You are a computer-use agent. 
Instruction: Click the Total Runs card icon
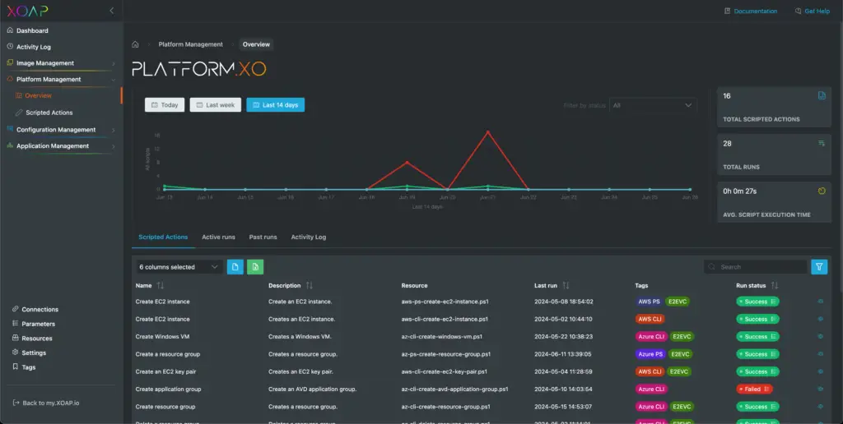822,143
